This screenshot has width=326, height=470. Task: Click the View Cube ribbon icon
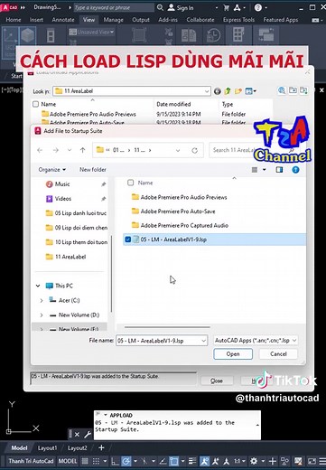coord(28,36)
